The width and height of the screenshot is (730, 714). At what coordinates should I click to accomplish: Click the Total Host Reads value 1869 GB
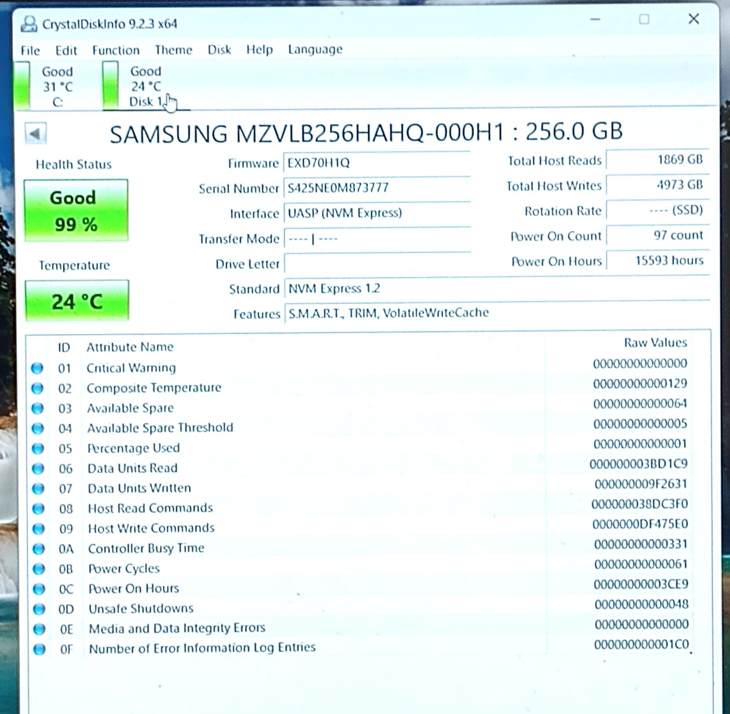click(657, 160)
